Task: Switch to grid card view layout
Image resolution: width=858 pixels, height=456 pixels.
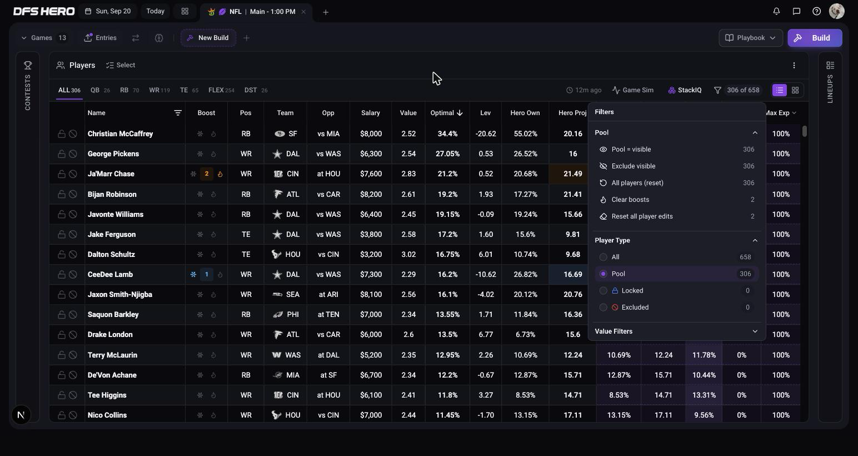Action: tap(795, 90)
